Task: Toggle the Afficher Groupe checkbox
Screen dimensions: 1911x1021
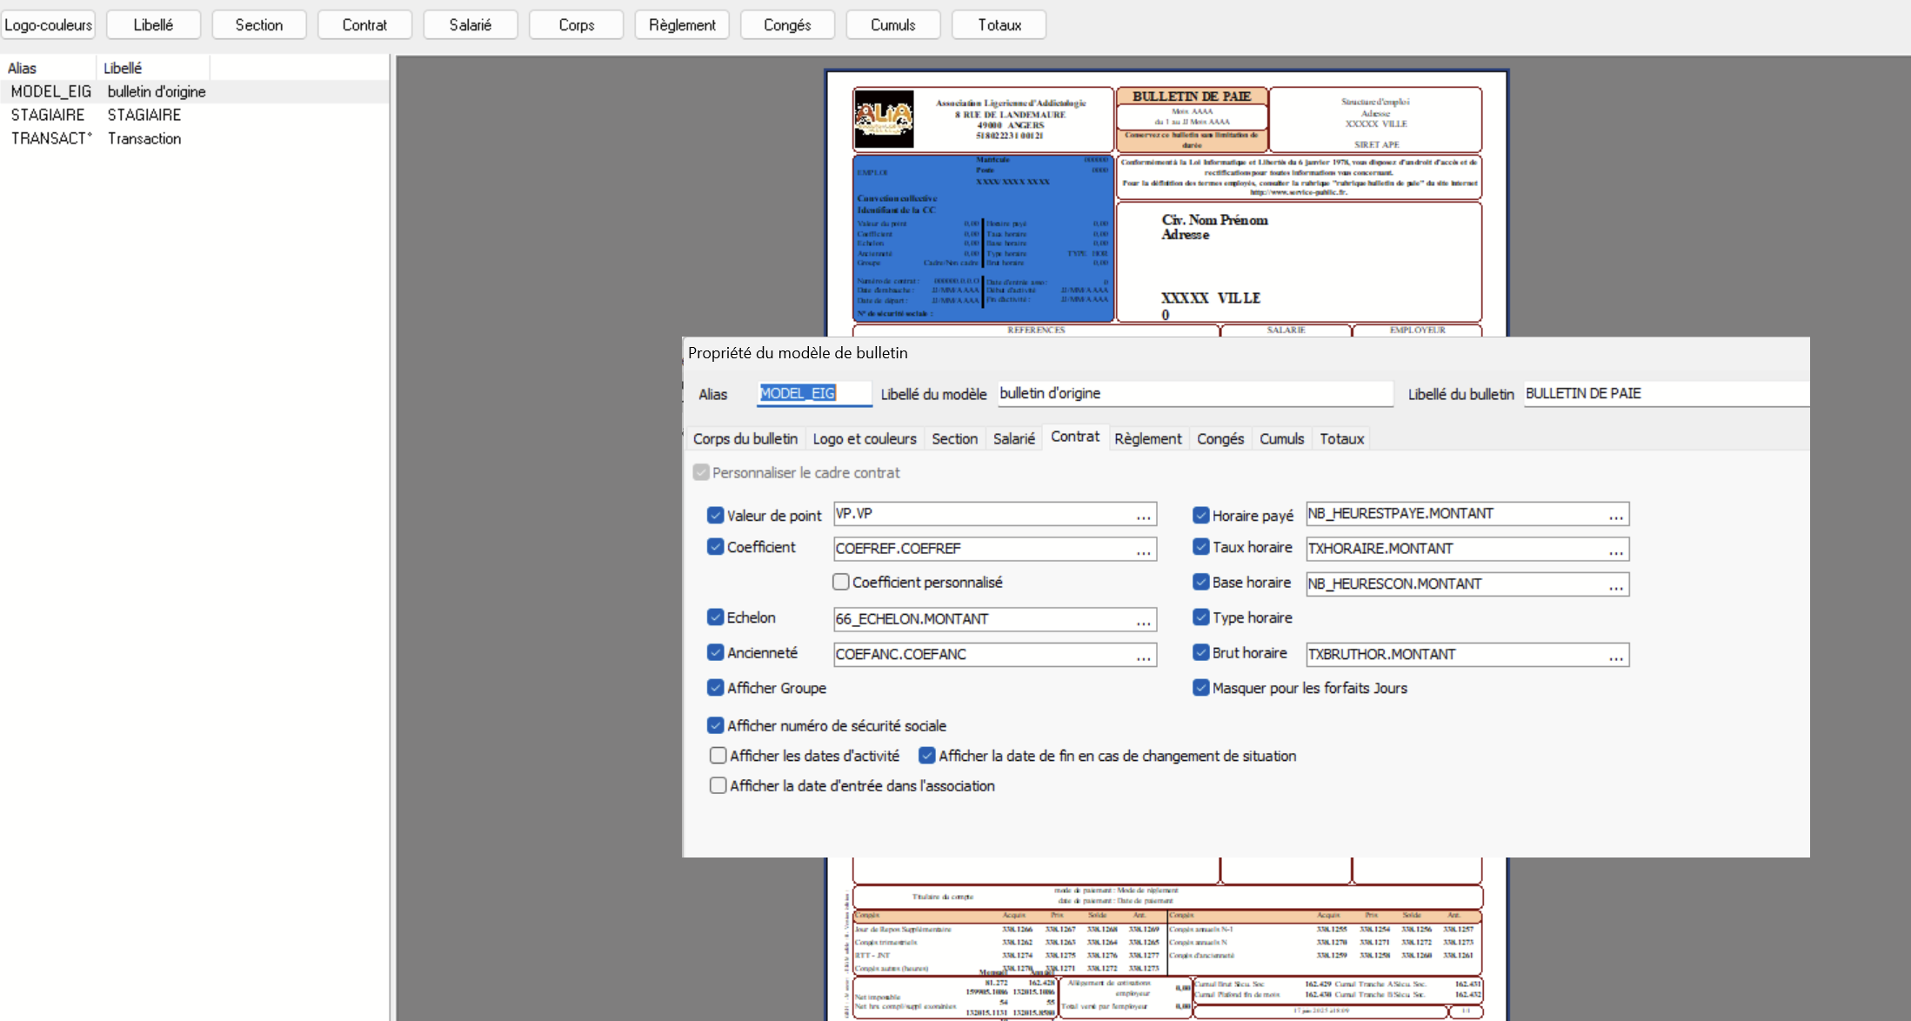Action: pos(715,688)
